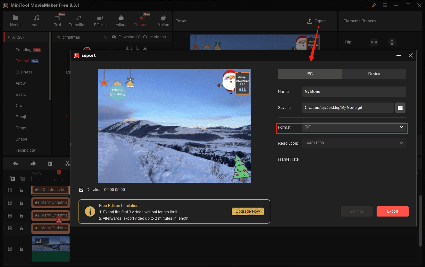Open the Transition panel
Viewport: 425px width, 267px height.
click(78, 20)
